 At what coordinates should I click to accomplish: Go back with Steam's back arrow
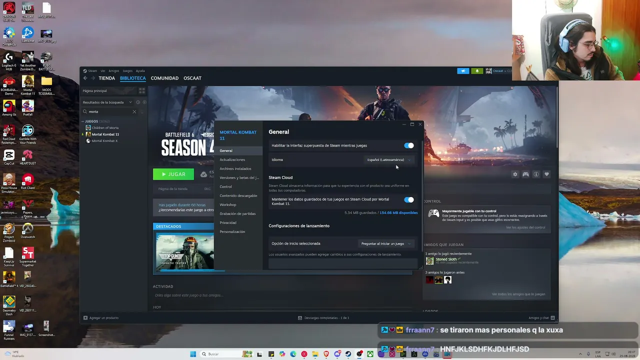(x=85, y=78)
